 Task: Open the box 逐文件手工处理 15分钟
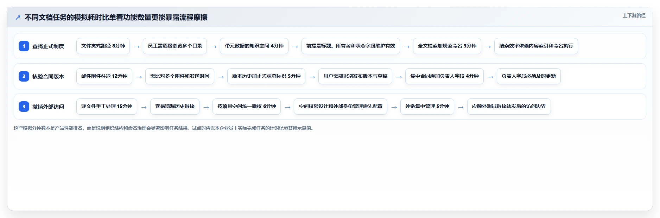click(x=107, y=107)
